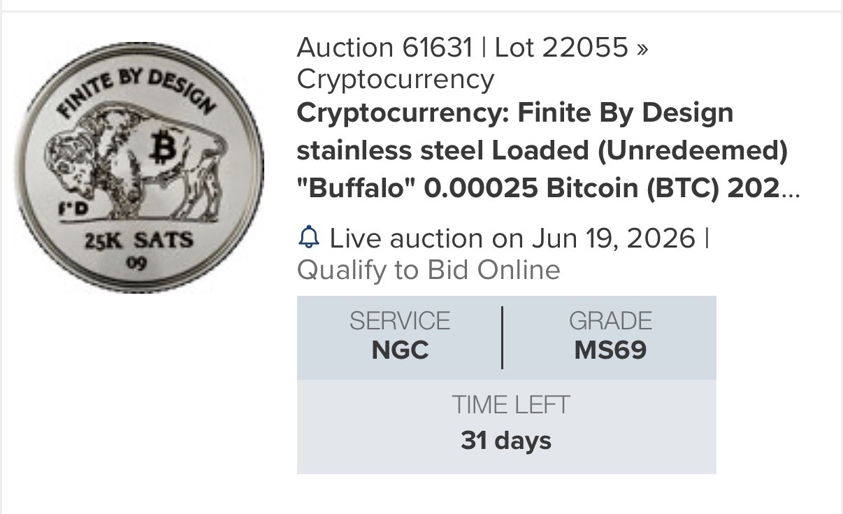Click the SERVICE label

400,321
